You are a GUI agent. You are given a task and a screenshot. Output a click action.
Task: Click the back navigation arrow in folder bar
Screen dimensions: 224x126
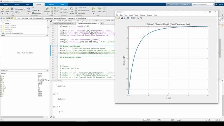tap(1, 18)
